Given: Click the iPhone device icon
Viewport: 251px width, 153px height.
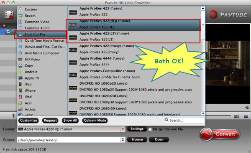Looking at the screenshot, I should tap(20, 90).
